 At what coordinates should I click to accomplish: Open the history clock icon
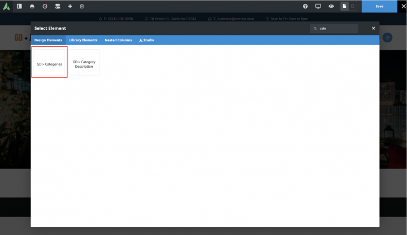pyautogui.click(x=45, y=6)
